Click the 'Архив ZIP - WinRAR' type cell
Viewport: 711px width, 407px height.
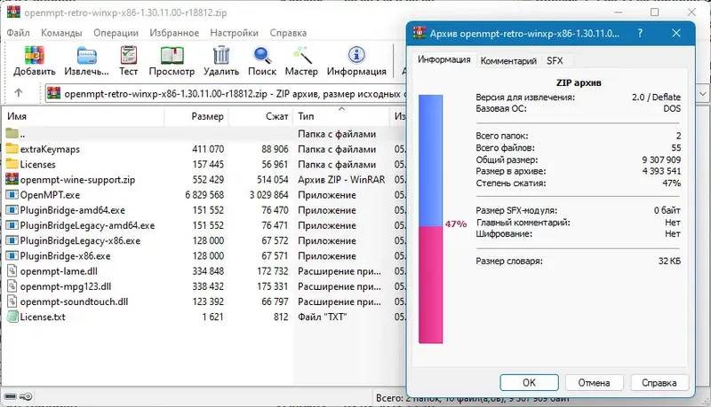point(341,179)
